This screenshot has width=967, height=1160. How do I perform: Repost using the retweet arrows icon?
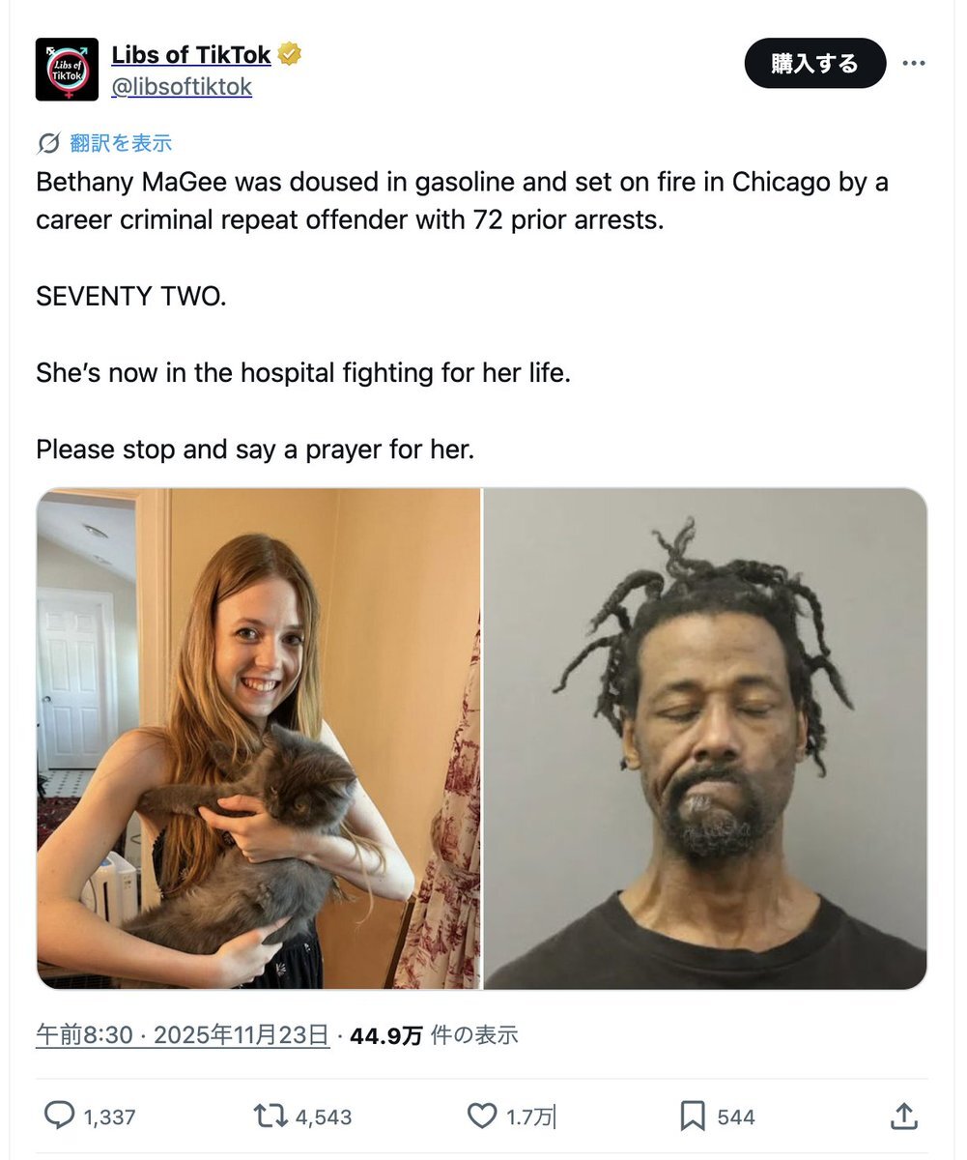pos(270,1116)
